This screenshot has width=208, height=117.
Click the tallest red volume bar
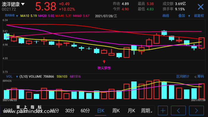point(156,89)
